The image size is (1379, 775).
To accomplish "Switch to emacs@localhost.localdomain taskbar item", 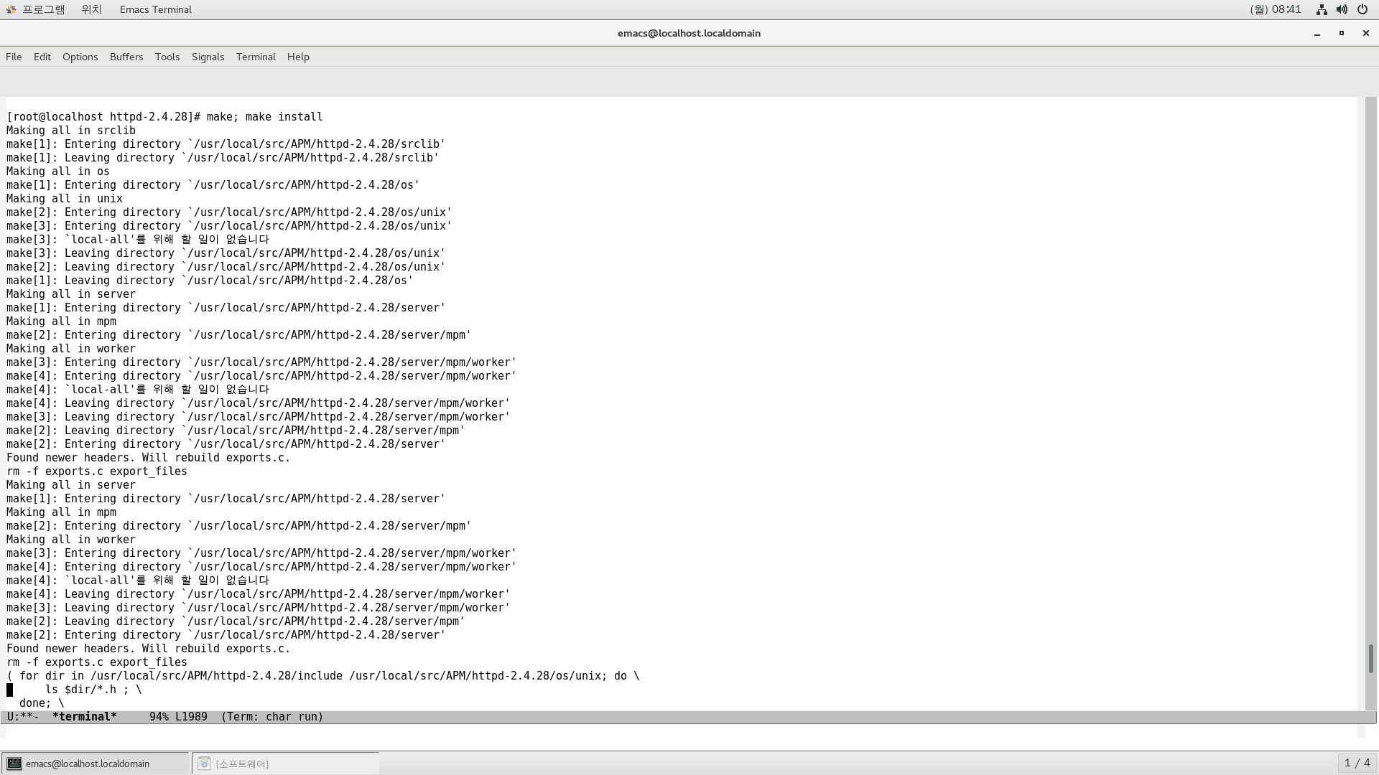I will pyautogui.click(x=95, y=764).
